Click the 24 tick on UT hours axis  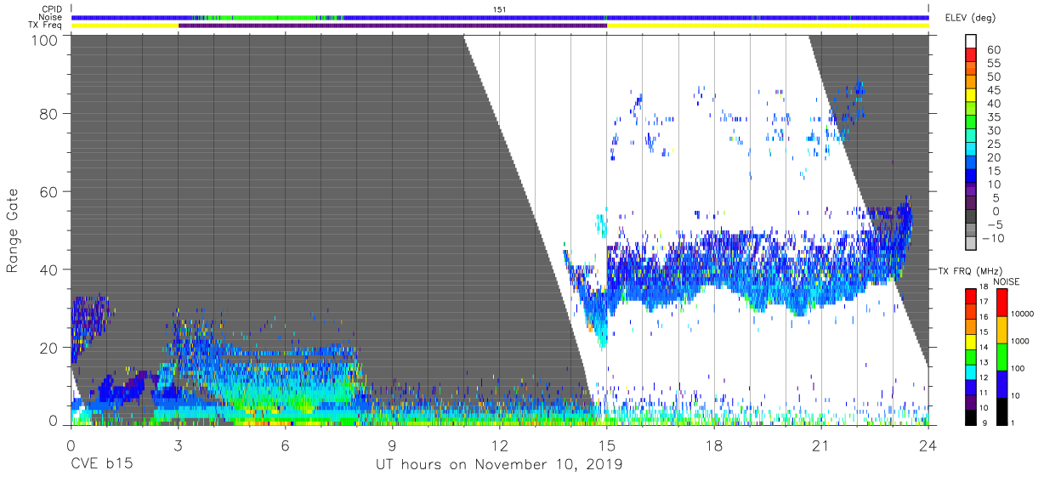928,445
